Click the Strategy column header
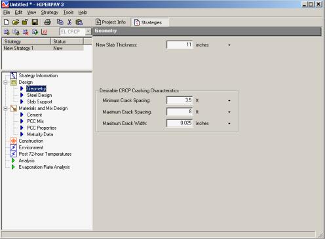 click(26, 41)
